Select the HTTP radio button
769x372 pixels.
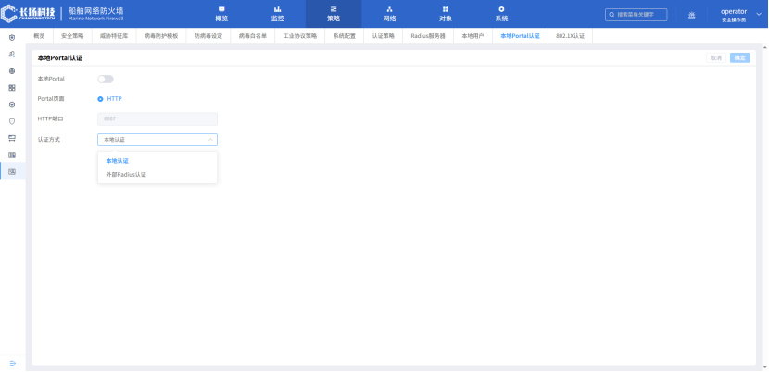coord(100,98)
